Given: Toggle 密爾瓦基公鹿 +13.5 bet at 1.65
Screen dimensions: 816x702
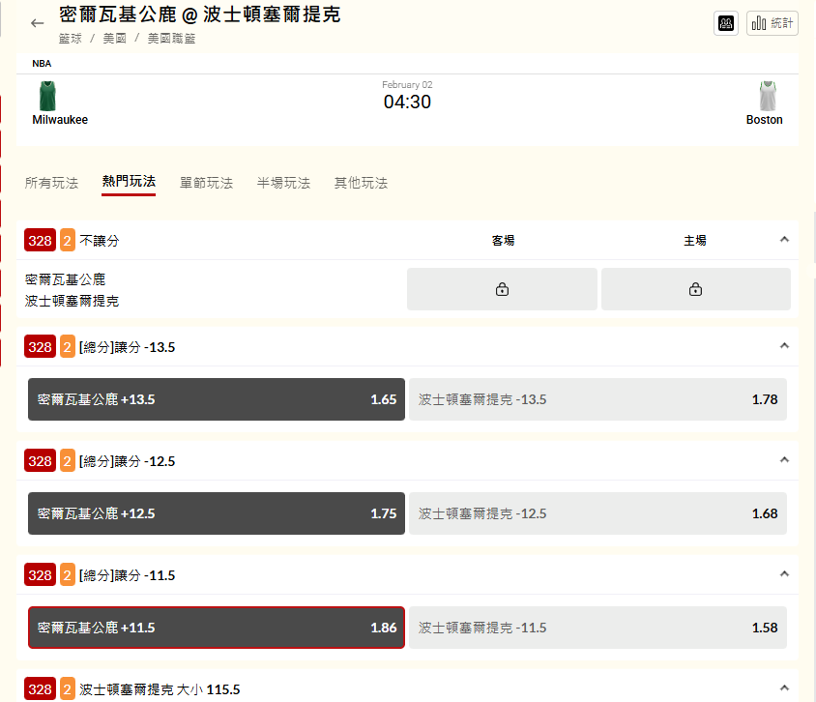Looking at the screenshot, I should pyautogui.click(x=217, y=399).
